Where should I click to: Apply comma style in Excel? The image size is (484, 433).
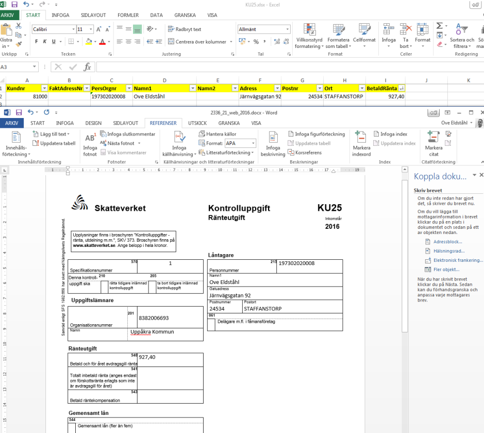[264, 41]
